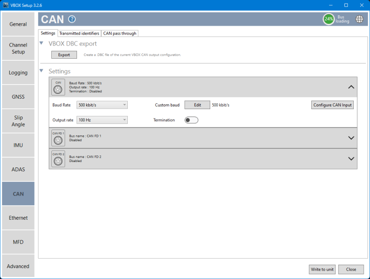Click 'Output rate : 100 Hz' summary text
The image size is (370, 279).
[x=84, y=87]
